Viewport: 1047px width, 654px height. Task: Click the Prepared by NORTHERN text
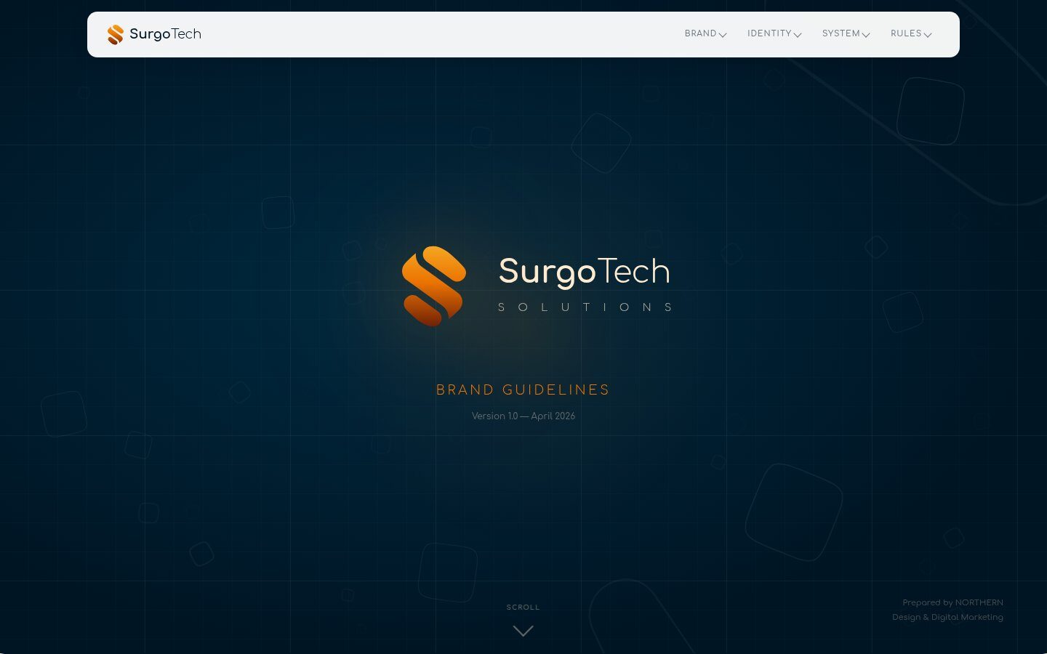pyautogui.click(x=952, y=602)
